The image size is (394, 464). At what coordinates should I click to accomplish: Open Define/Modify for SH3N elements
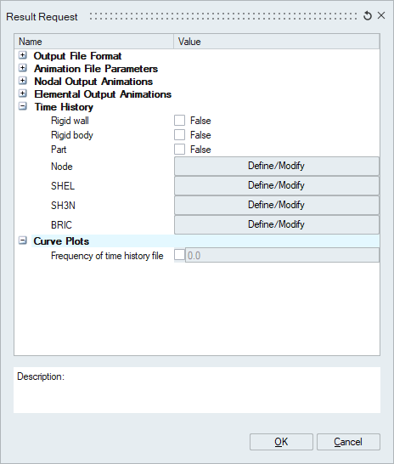(277, 205)
